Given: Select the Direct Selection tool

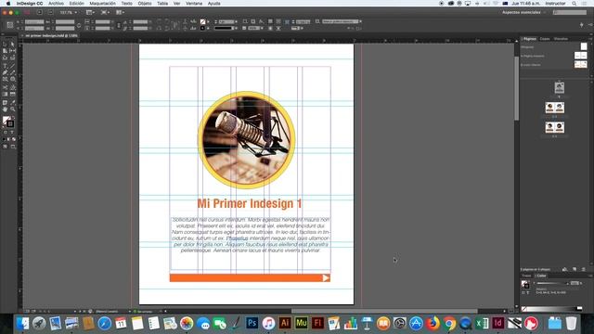Looking at the screenshot, I should pos(12,44).
